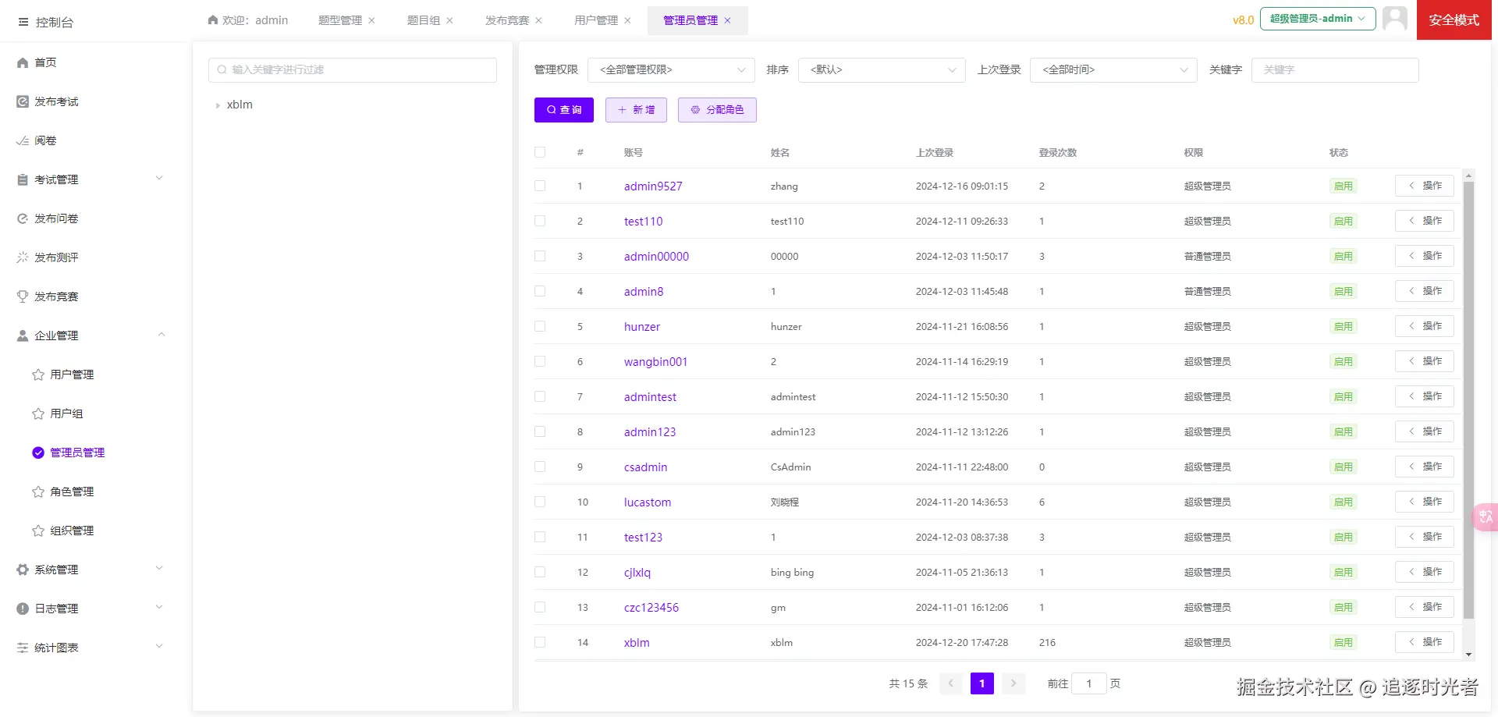Click the 分配角色 button

point(717,110)
